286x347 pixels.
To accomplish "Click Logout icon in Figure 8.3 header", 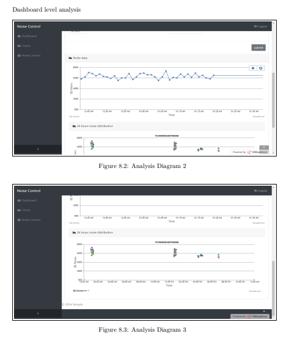I will coord(256,191).
